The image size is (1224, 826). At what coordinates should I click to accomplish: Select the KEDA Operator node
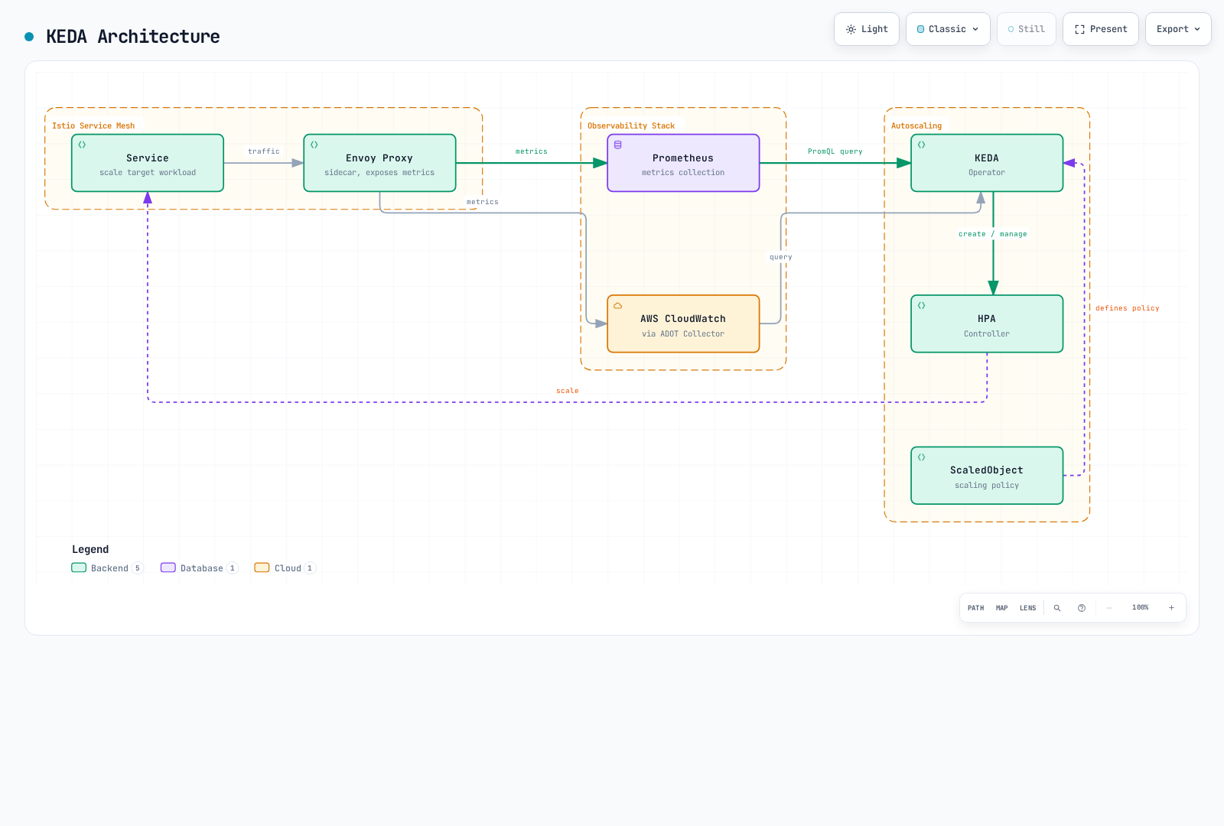[x=987, y=163]
